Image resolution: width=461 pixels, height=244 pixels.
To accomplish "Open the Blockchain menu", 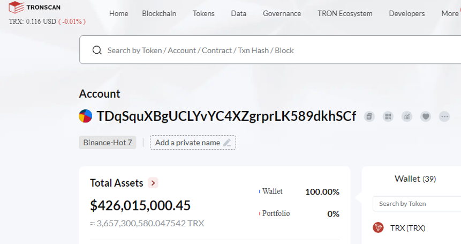I will coord(159,13).
